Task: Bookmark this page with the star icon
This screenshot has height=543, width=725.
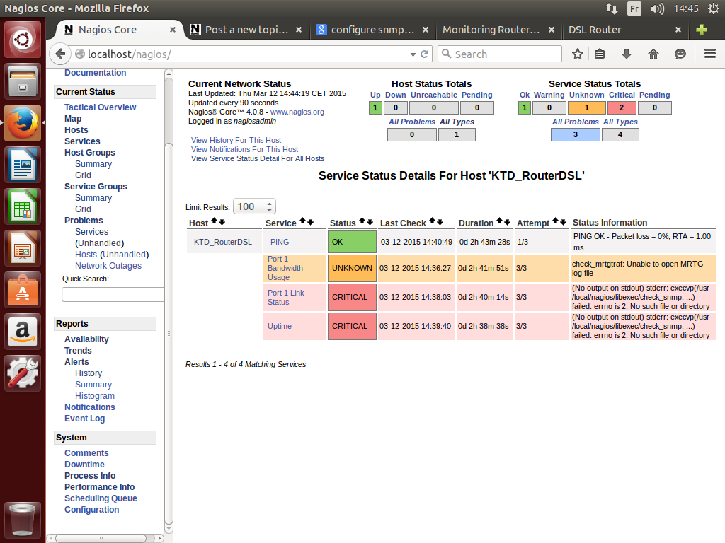Action: click(578, 54)
